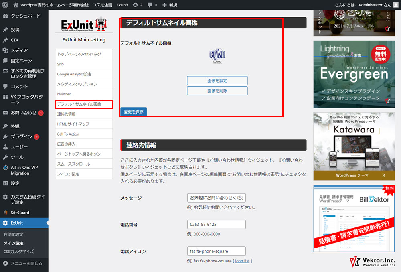The width and height of the screenshot is (401, 272).
Task: Select デフォルトサムネイル画像 in ExUnit settings list
Action: pyautogui.click(x=84, y=104)
